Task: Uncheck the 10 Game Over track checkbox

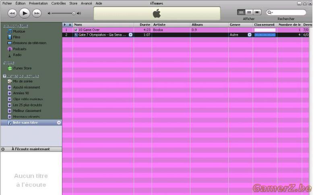Action: pyautogui.click(x=76, y=30)
